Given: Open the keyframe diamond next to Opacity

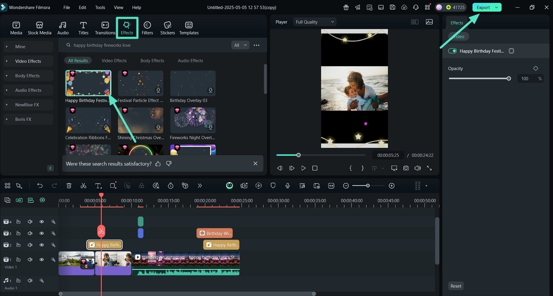Looking at the screenshot, I should click(536, 68).
